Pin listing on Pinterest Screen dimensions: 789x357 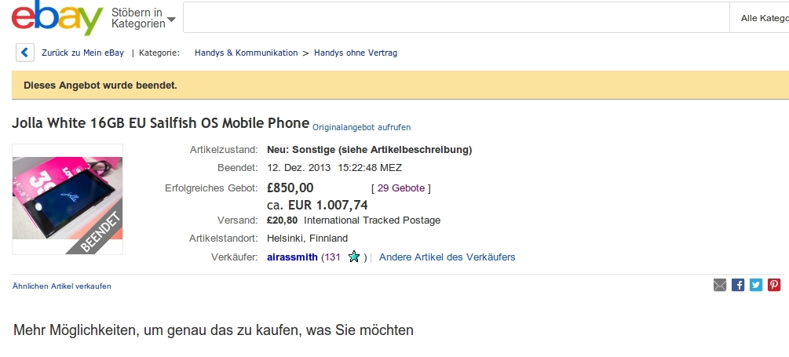(774, 286)
